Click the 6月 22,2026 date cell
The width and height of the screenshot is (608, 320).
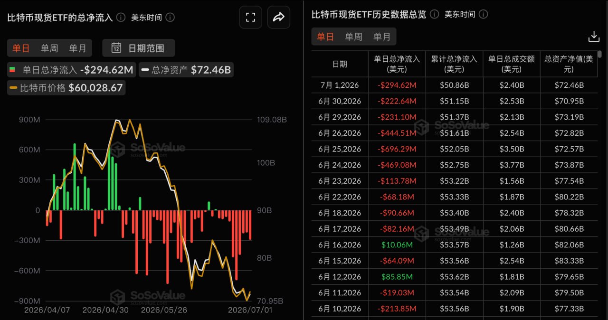pos(340,197)
